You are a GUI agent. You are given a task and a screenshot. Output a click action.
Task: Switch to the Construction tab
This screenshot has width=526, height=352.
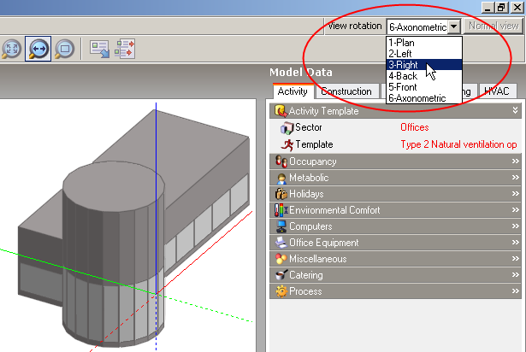346,91
